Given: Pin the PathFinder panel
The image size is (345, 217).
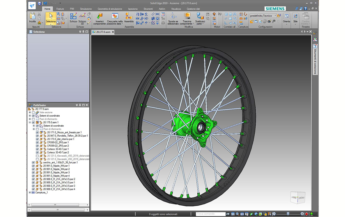Looking at the screenshot, I should pyautogui.click(x=80, y=105).
